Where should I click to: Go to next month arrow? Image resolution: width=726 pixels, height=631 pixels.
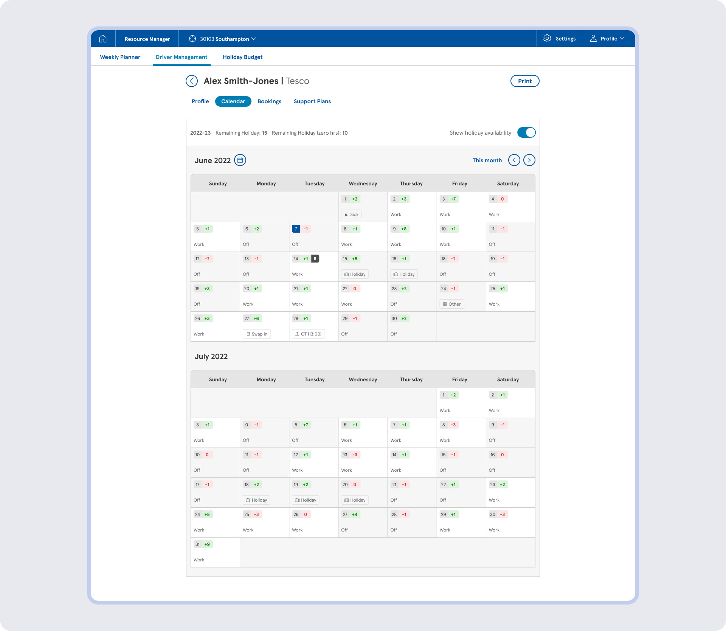[529, 160]
